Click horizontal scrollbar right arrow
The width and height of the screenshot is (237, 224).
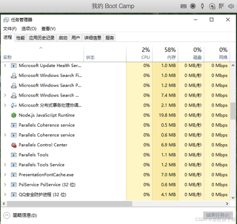click(x=227, y=204)
